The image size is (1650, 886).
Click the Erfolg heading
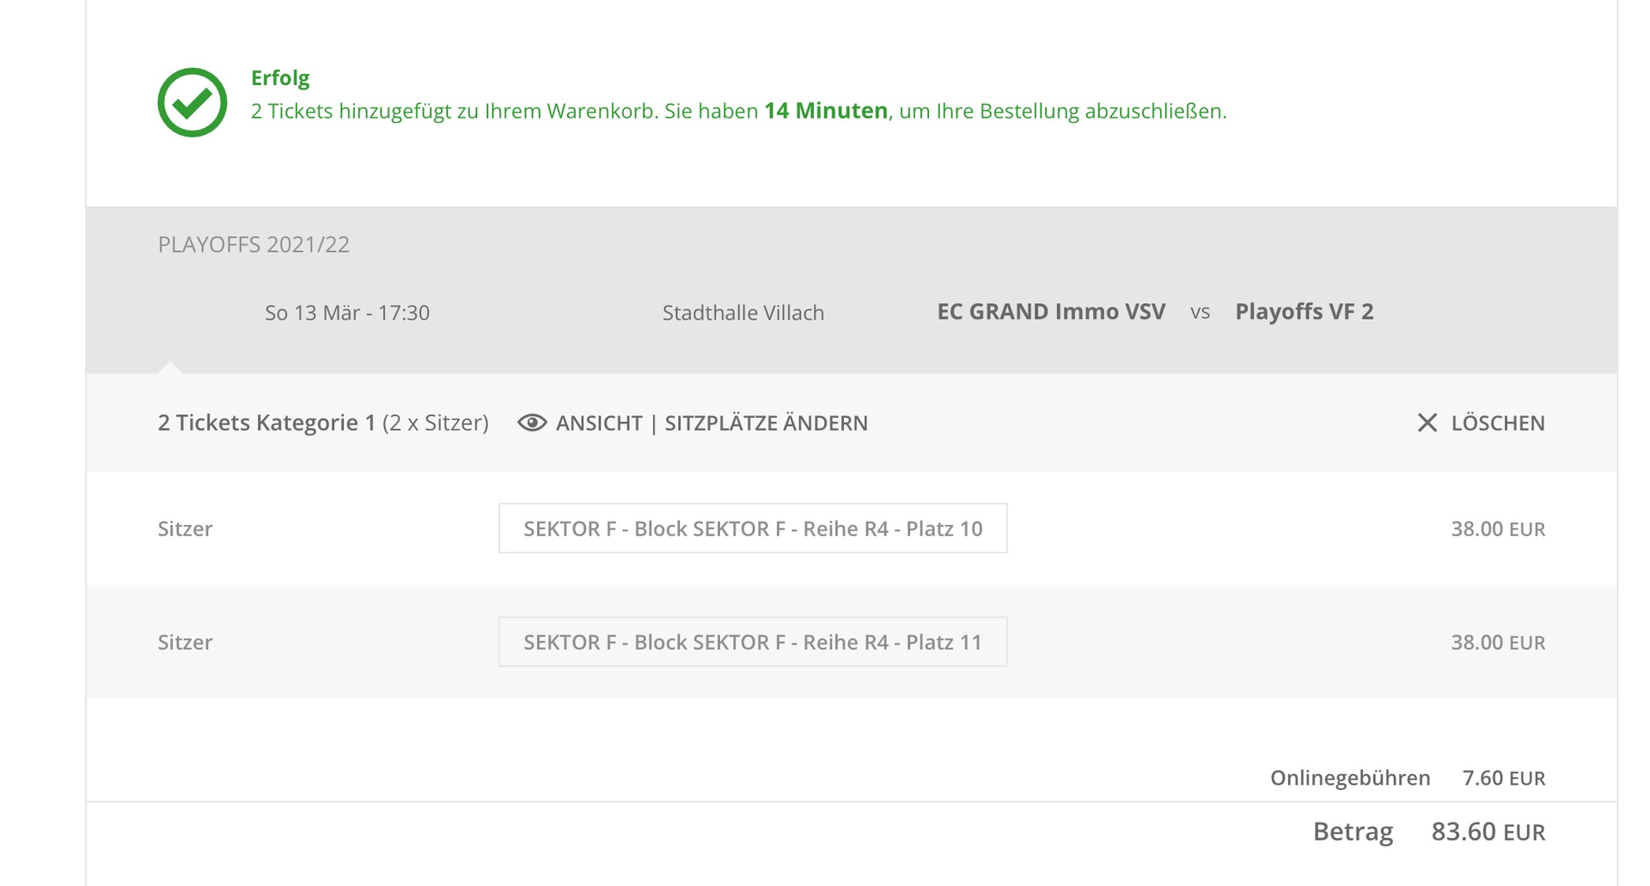point(280,78)
